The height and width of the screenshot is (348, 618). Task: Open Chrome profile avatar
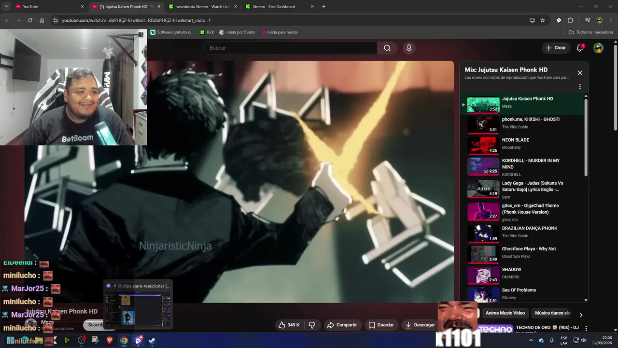point(599,20)
